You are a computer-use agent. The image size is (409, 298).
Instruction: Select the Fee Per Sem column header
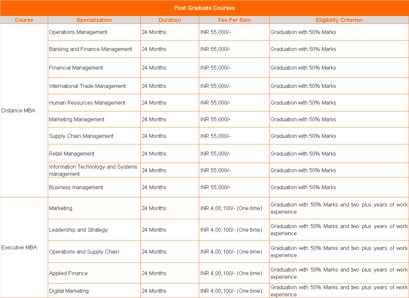234,20
